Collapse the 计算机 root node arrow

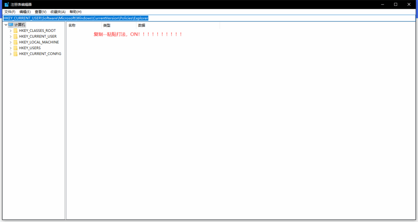5,25
